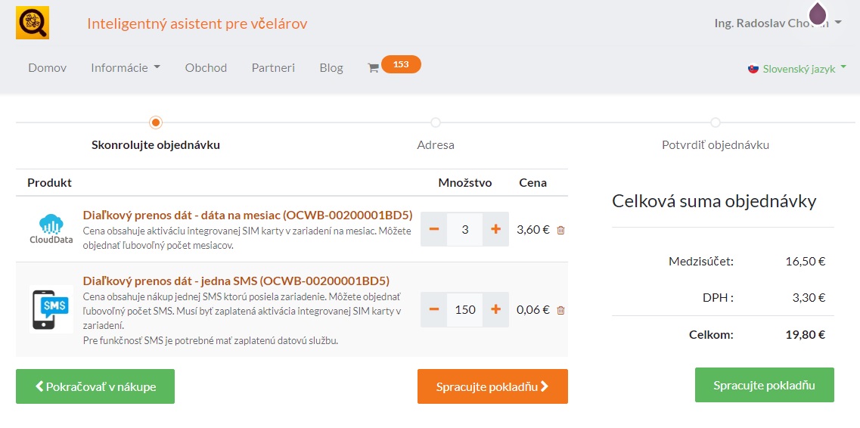Click the CloudData product thumbnail
860x428 pixels.
click(x=51, y=229)
